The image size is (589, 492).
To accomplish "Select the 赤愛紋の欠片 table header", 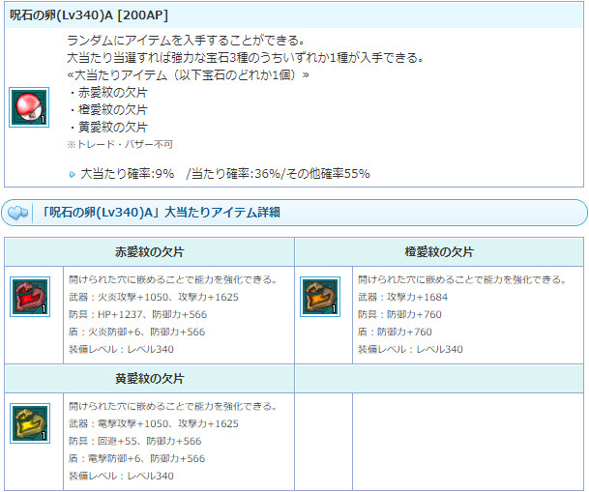I will (x=150, y=252).
